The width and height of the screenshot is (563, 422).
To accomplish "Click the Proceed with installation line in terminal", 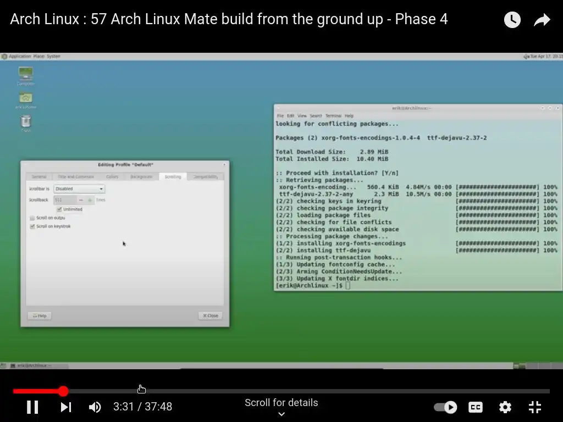I will click(x=337, y=173).
